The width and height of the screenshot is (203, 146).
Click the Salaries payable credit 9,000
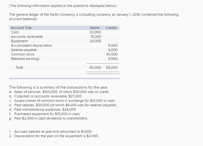coord(113,50)
